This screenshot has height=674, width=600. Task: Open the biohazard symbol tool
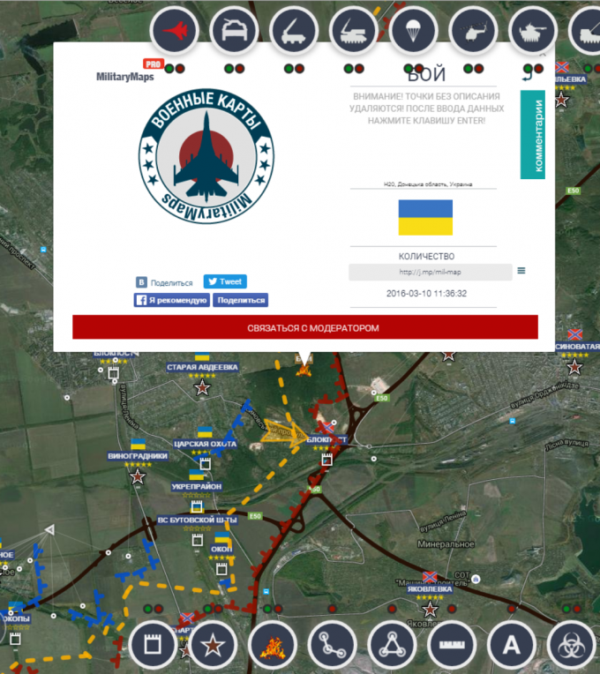click(571, 645)
